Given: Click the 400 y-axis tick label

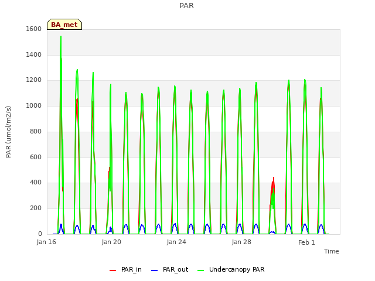Looking at the screenshot, I should pyautogui.click(x=36, y=183).
